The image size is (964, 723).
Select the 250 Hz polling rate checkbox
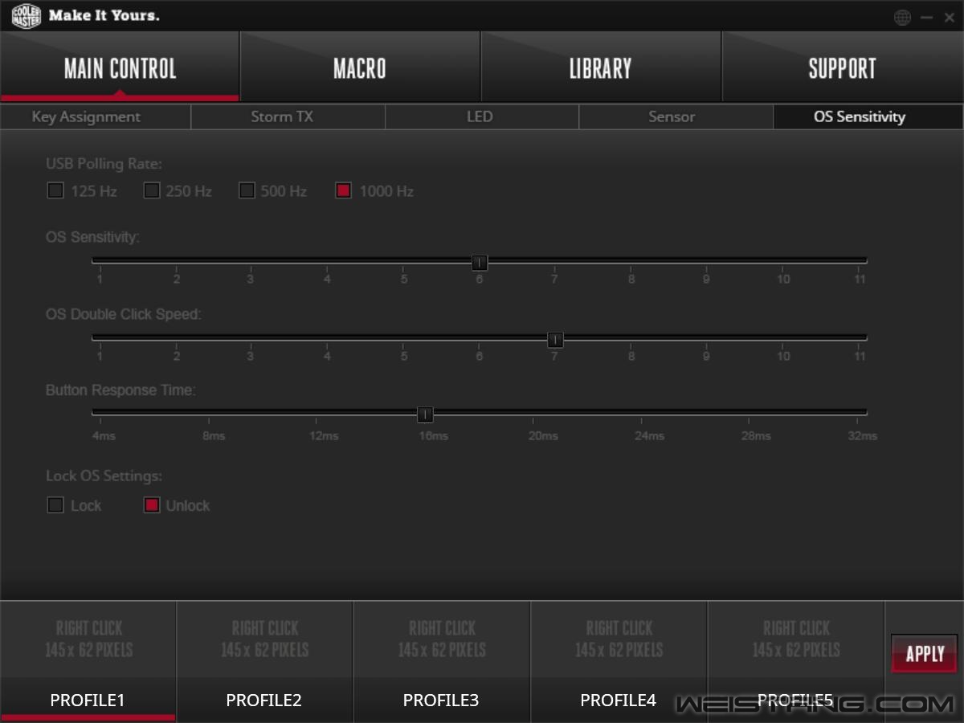click(x=152, y=190)
